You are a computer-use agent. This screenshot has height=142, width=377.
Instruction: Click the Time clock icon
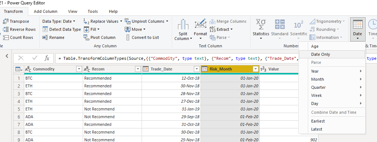pos(373,25)
